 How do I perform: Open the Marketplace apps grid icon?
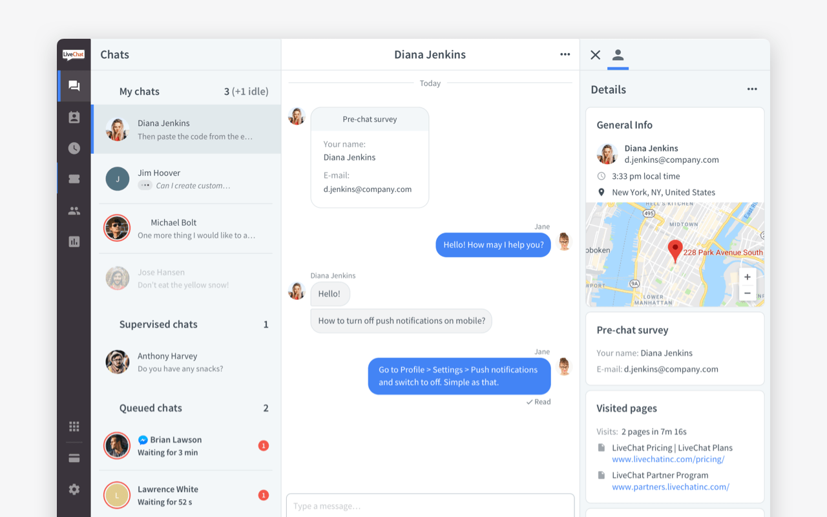74,427
